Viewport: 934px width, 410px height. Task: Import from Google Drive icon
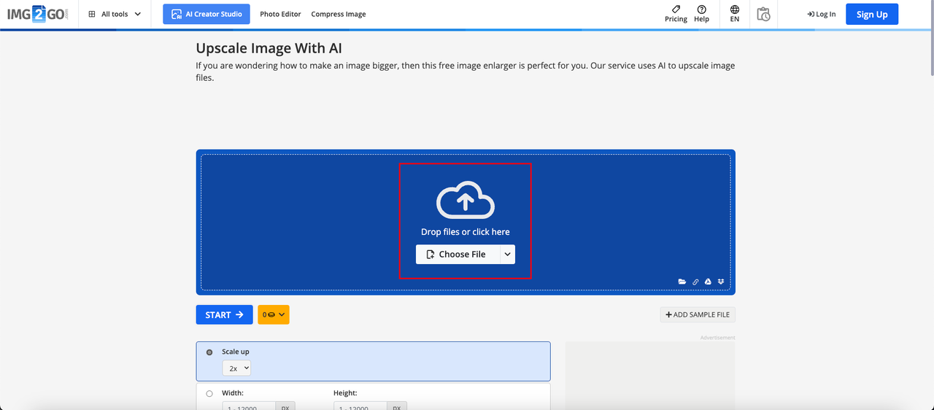point(708,282)
